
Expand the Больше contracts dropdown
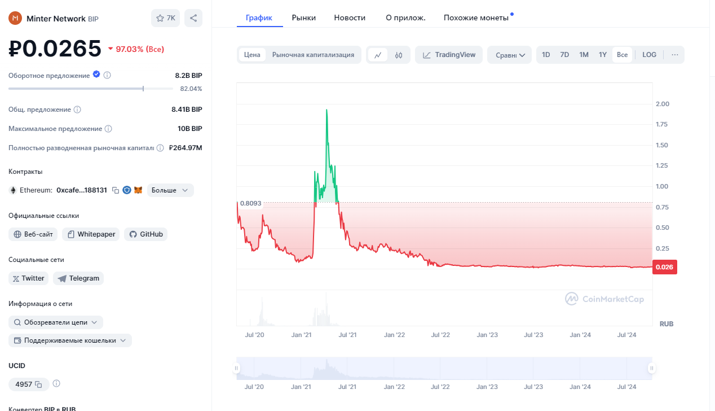(170, 190)
